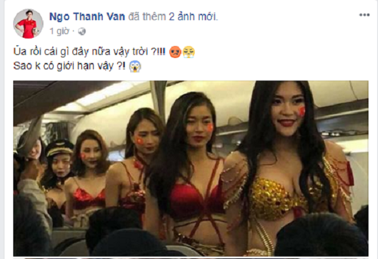
Task: Open Ngo Thanh Van's round profile avatar
Action: (28, 24)
